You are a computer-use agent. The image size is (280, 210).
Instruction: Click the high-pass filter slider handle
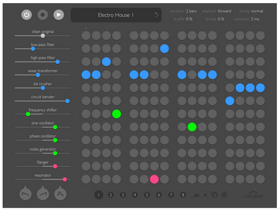[57, 62]
